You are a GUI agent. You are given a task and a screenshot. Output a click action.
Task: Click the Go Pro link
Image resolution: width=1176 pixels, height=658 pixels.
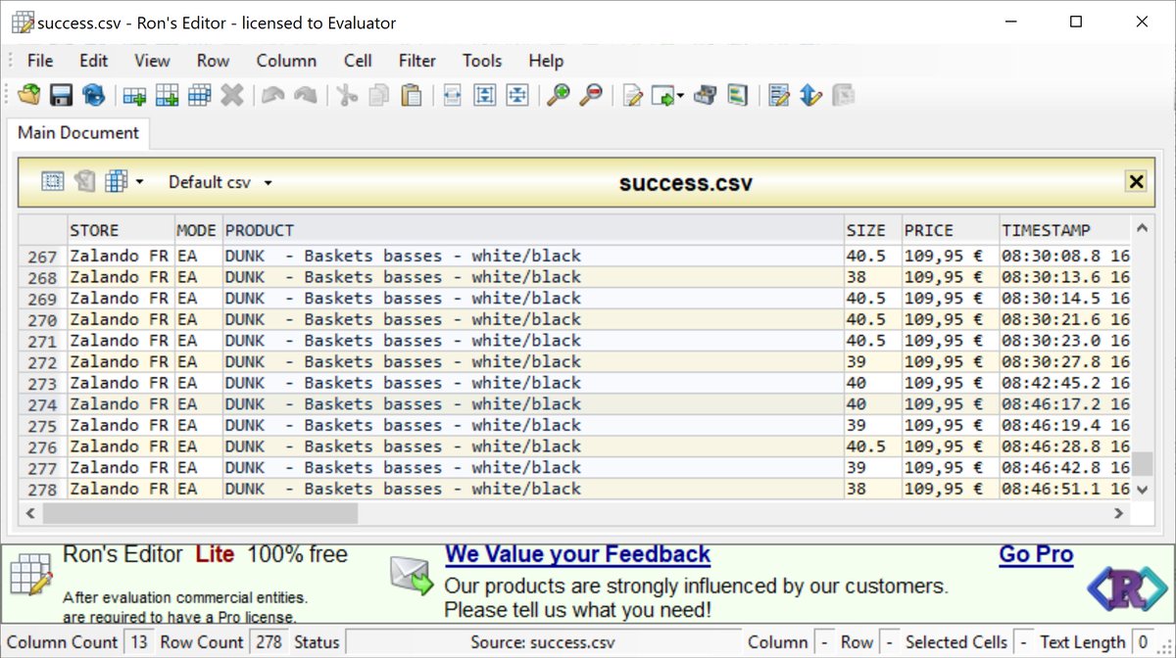tap(1036, 554)
